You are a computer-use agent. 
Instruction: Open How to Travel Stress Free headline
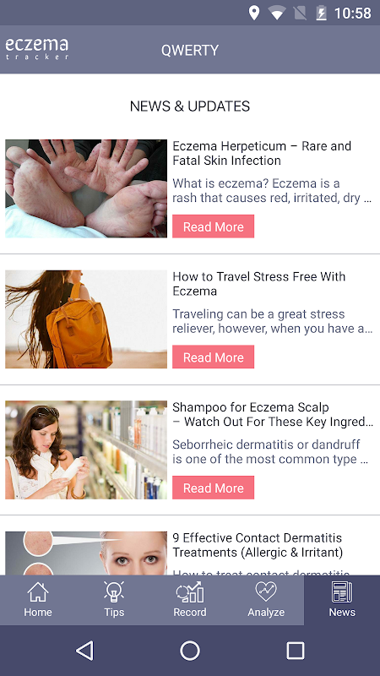[259, 284]
